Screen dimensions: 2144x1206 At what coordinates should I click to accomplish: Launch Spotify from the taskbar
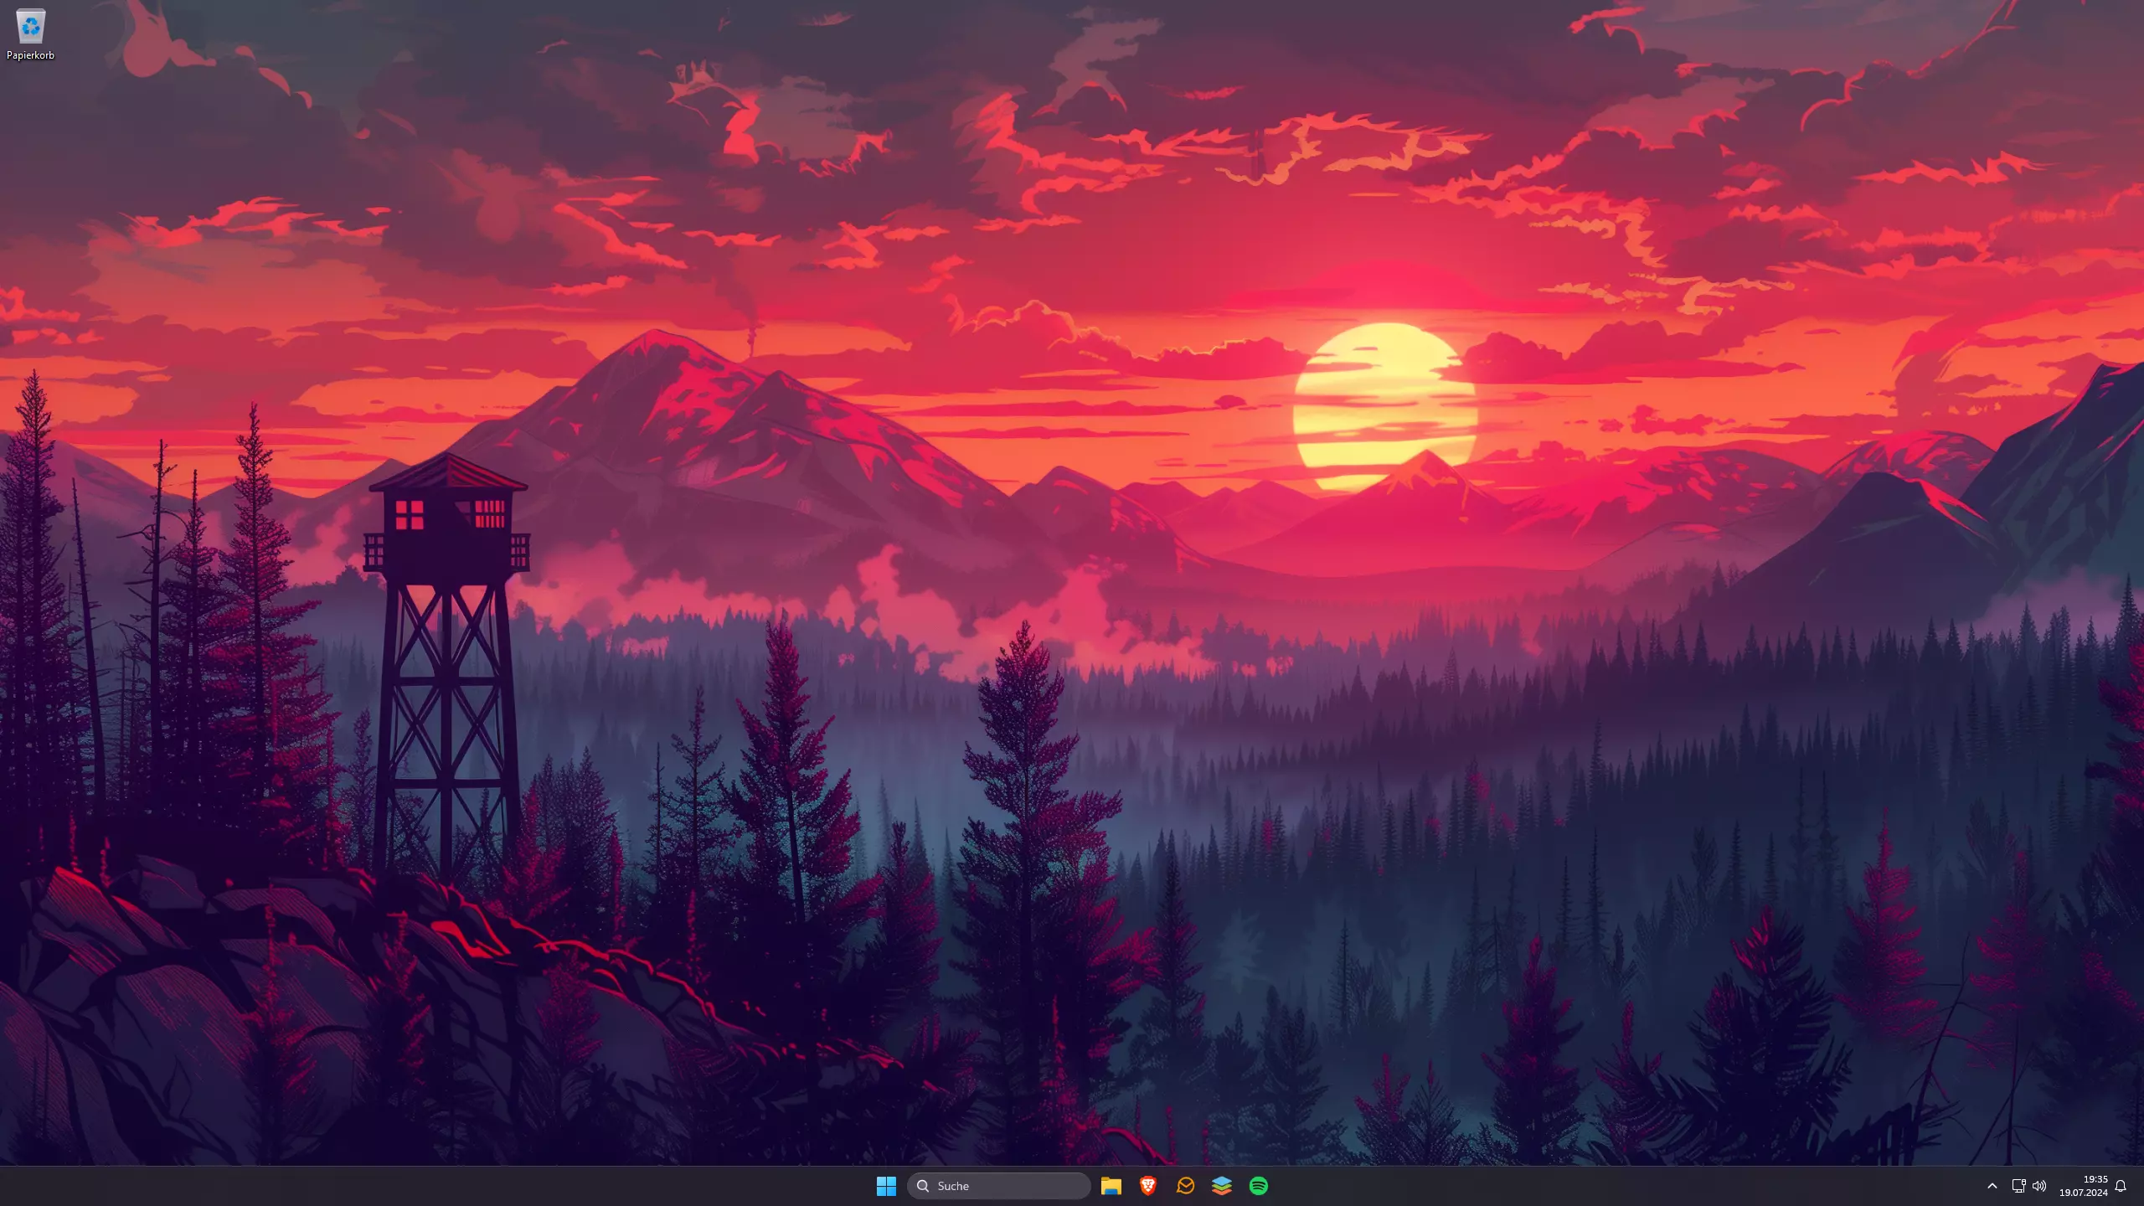(1259, 1186)
